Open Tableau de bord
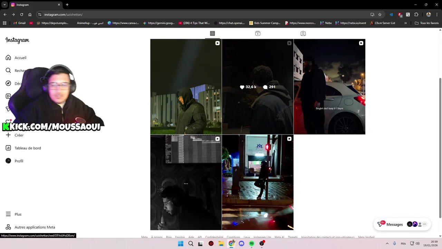 click(x=23, y=148)
